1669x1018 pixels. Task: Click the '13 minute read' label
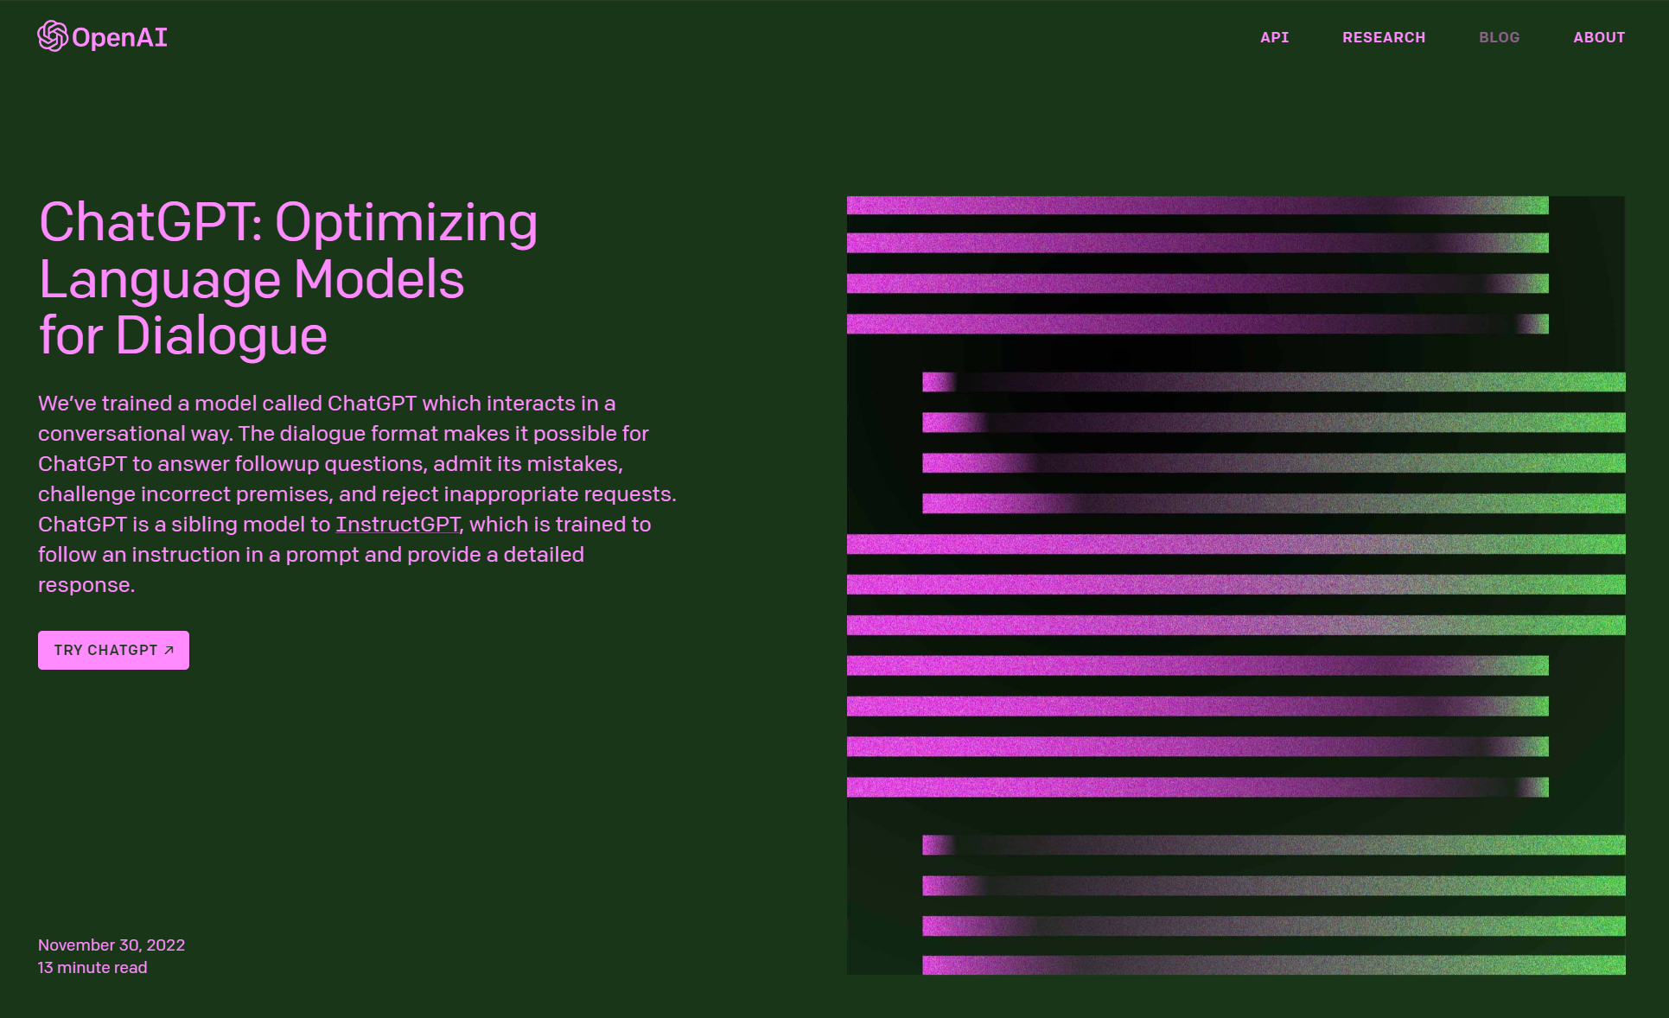[x=92, y=967]
